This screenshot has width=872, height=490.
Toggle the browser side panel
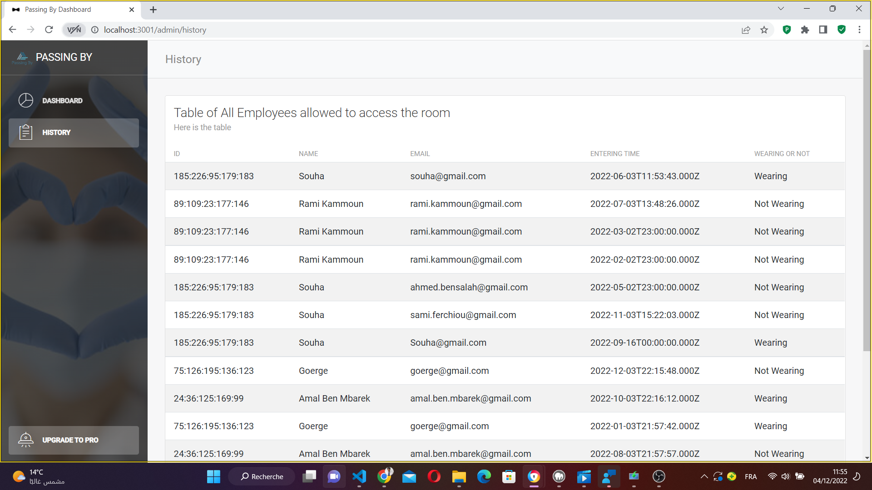pos(823,30)
